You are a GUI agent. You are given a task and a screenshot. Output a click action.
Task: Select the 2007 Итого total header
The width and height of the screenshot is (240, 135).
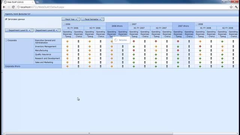coord(183,26)
